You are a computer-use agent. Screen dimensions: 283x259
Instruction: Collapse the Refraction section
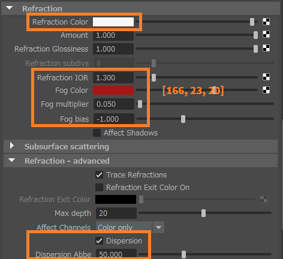click(10, 8)
